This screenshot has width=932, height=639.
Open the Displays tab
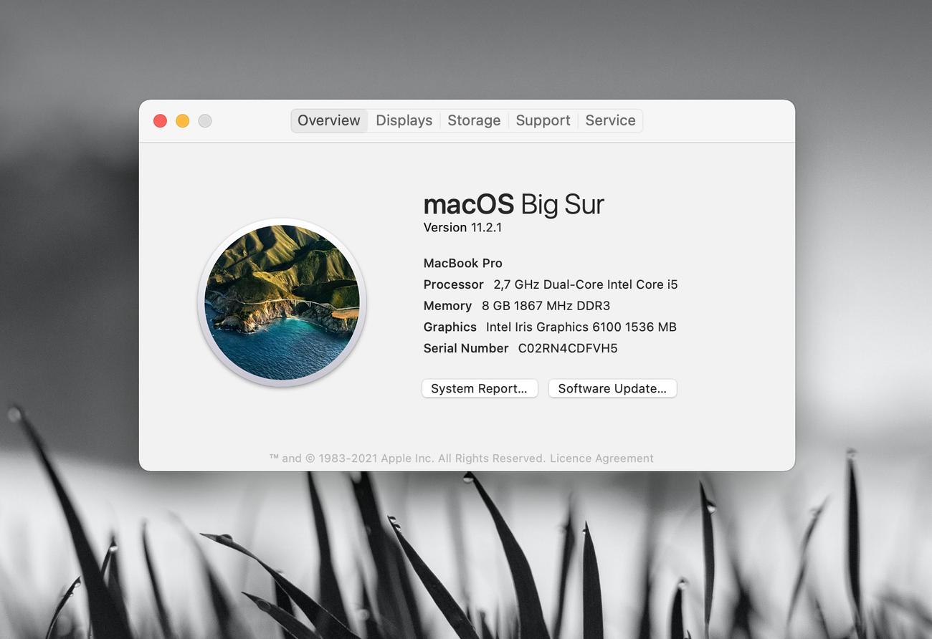click(x=404, y=120)
